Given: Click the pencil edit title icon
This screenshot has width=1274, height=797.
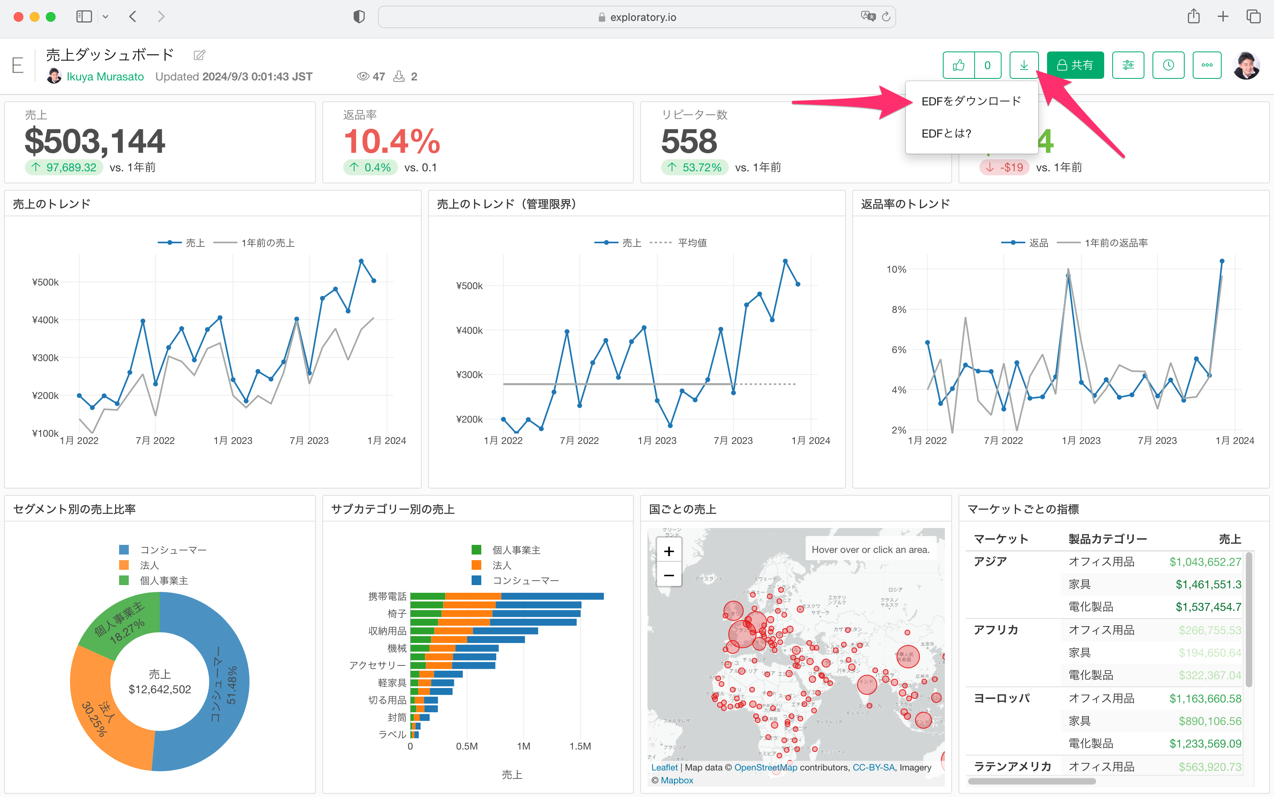Looking at the screenshot, I should tap(199, 55).
